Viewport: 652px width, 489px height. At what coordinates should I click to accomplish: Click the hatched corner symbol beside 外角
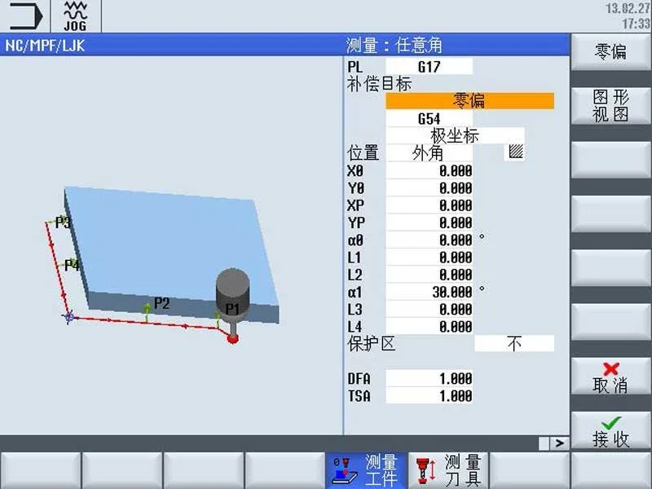[516, 152]
